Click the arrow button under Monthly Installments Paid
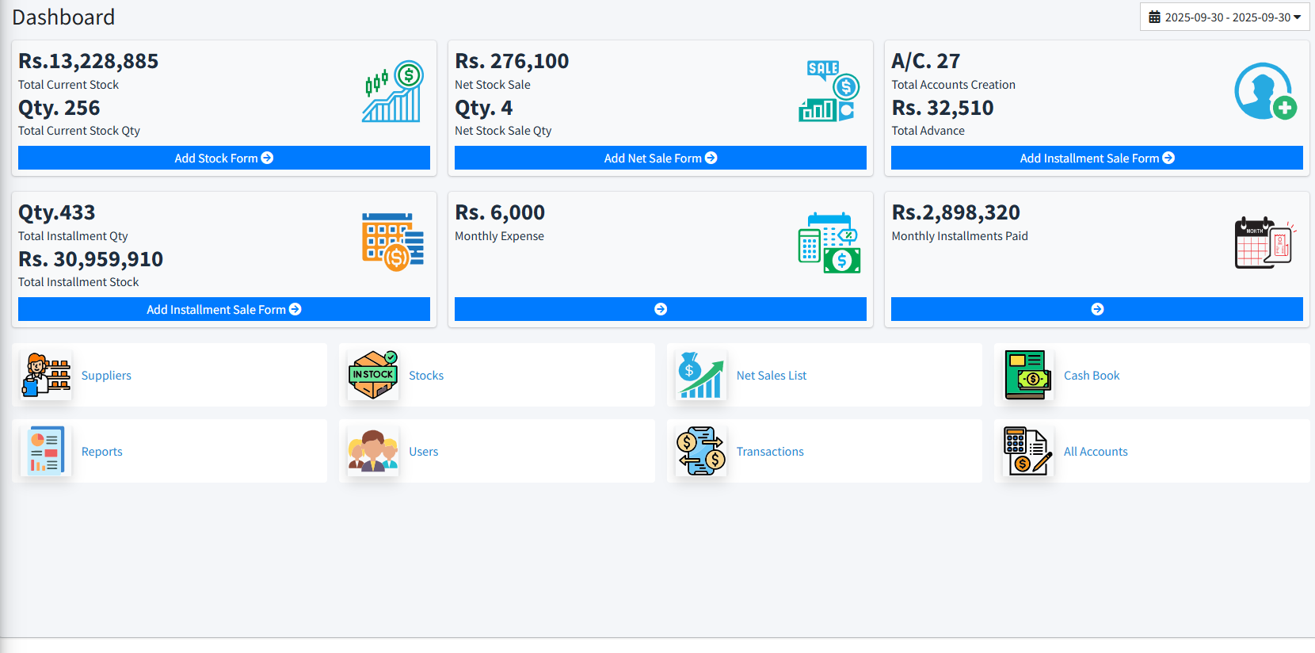Viewport: 1315px width, 653px height. [x=1096, y=309]
